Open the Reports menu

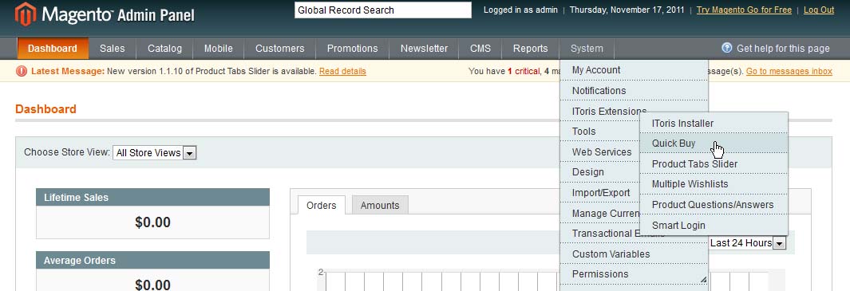pyautogui.click(x=530, y=48)
